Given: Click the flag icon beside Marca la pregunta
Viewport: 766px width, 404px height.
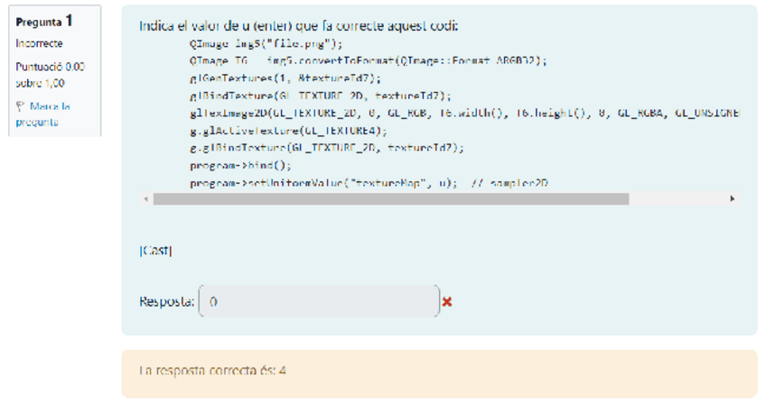Looking at the screenshot, I should click(x=20, y=106).
